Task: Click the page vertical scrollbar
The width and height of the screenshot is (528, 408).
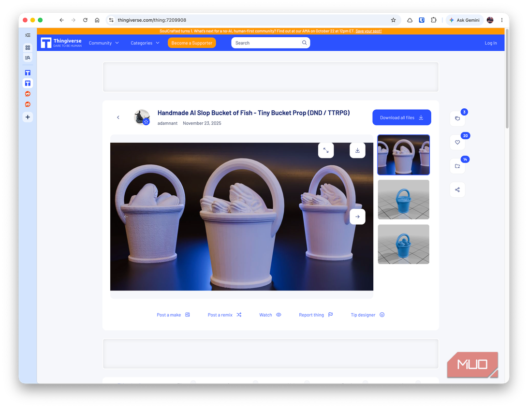Action: pos(507,79)
